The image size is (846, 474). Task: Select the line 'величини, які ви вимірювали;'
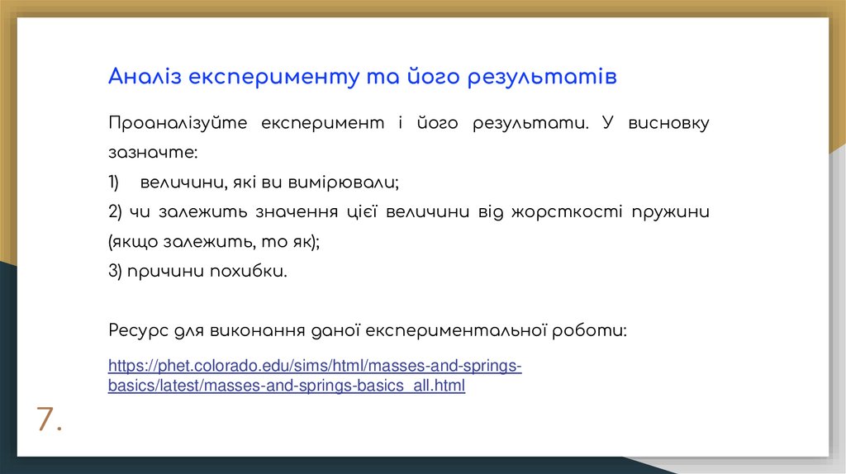pos(269,182)
